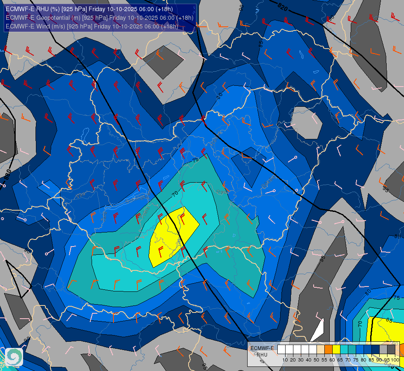Select the ECMWF-E Geopotential (m) layer title
The image size is (404, 371).
[x=99, y=18]
